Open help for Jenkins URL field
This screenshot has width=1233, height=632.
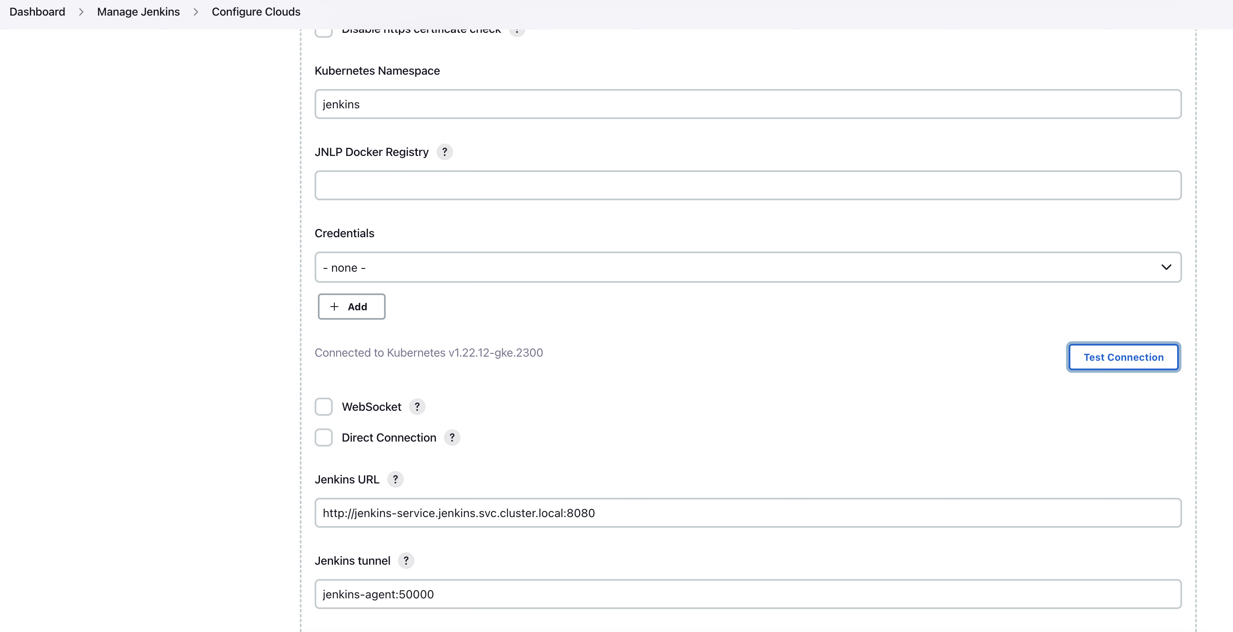(x=395, y=479)
